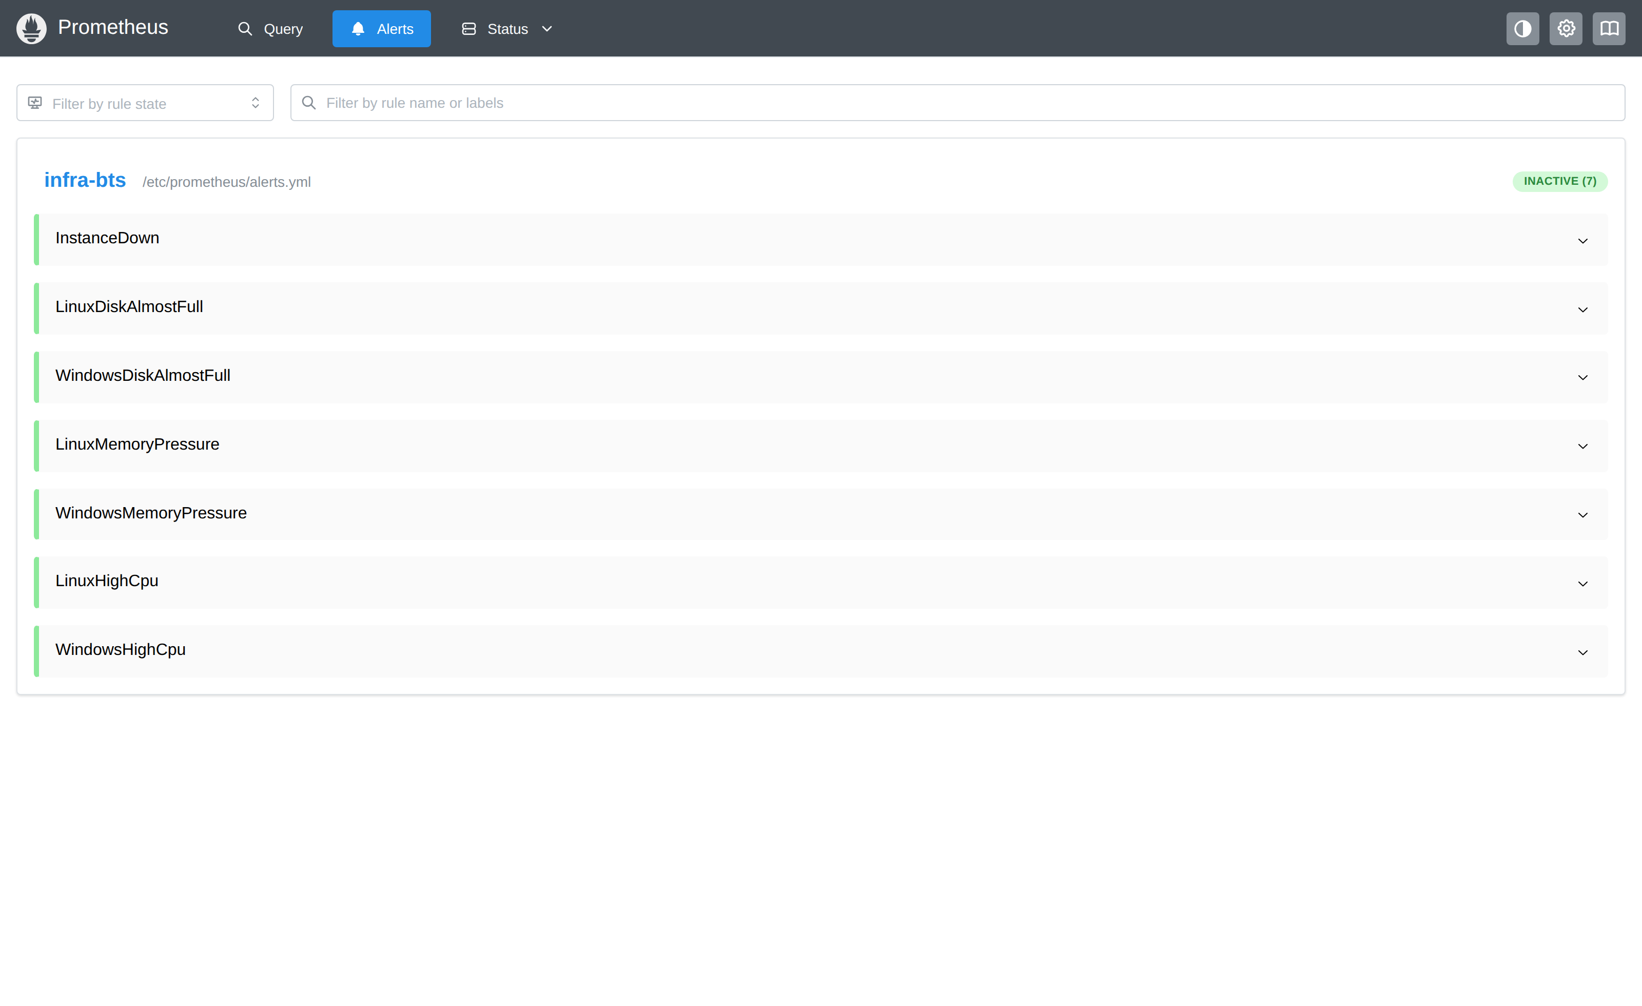Click the monitor icon in the state filter
Screen dimensions: 1642x1006
click(35, 103)
